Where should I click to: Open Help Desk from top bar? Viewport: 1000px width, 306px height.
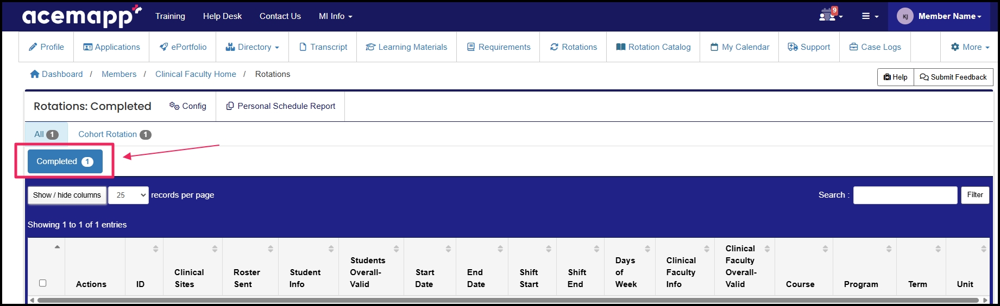point(222,16)
